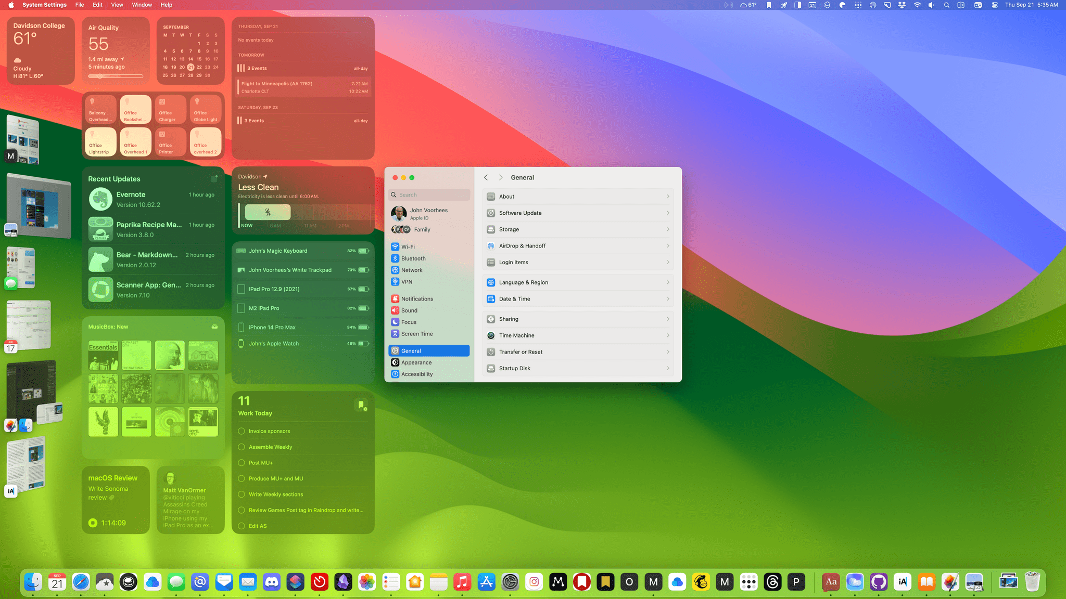The width and height of the screenshot is (1066, 599).
Task: Add new task in Work Today widget
Action: (x=361, y=405)
